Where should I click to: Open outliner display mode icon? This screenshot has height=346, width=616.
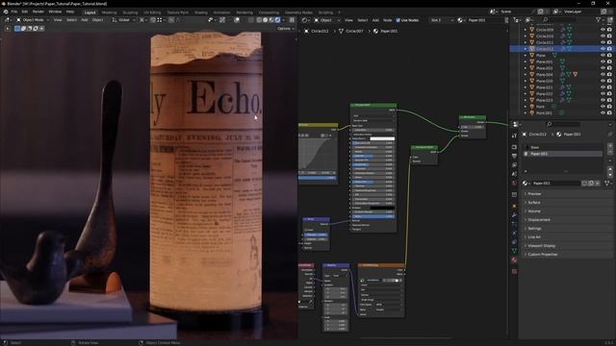[x=529, y=19]
